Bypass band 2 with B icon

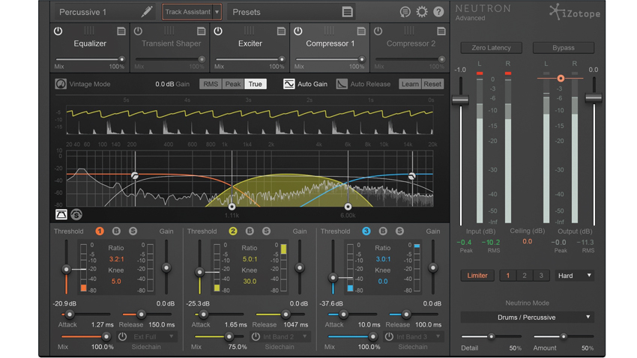pyautogui.click(x=250, y=231)
